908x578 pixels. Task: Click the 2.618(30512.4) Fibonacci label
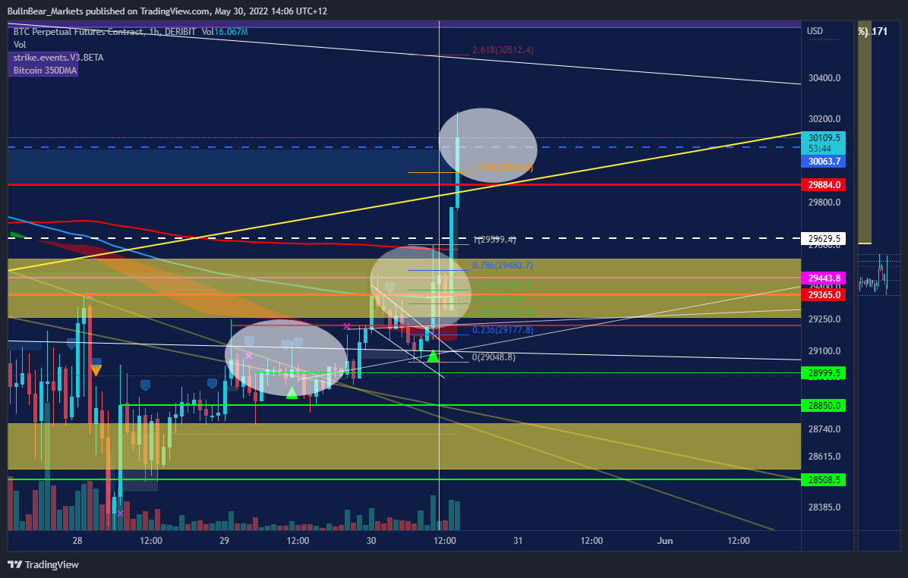click(x=503, y=50)
